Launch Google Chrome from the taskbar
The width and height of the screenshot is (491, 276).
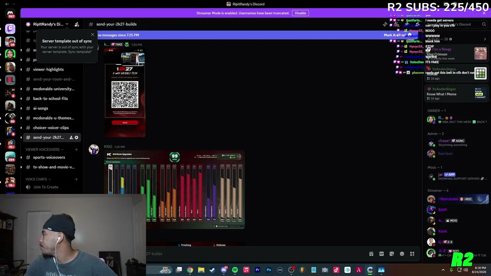tap(190, 270)
